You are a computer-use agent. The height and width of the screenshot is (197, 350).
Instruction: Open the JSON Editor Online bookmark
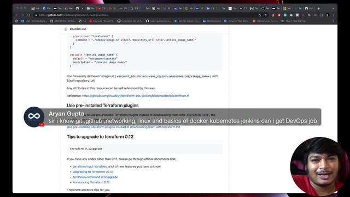63,21
